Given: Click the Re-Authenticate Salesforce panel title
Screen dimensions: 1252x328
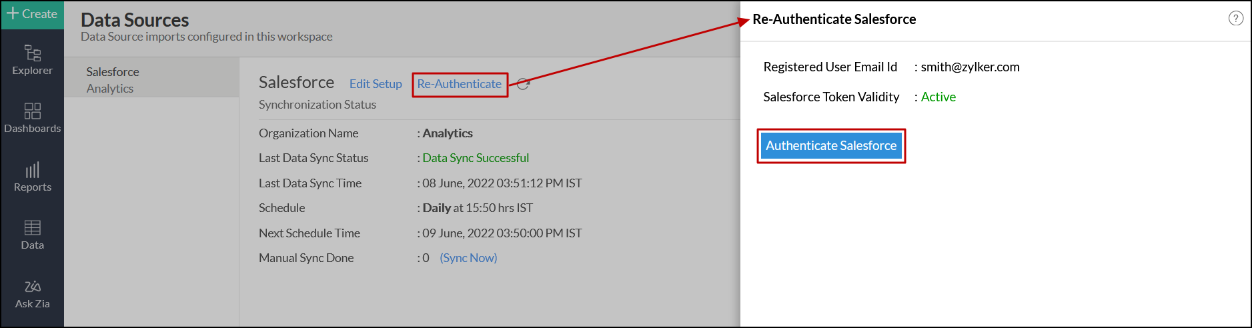Looking at the screenshot, I should 834,19.
